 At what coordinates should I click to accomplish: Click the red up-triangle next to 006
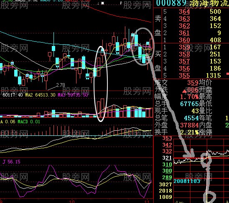[184, 91]
